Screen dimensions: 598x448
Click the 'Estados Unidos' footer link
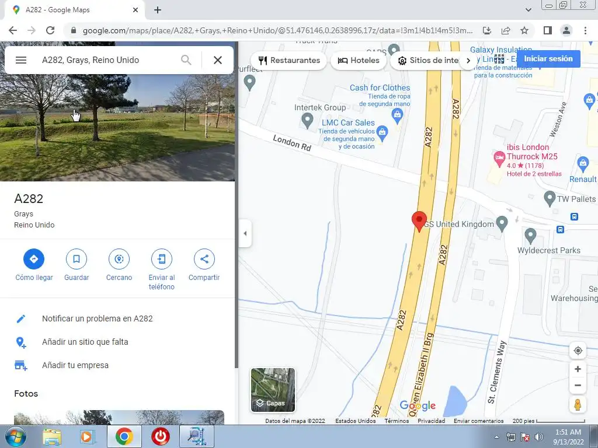click(x=356, y=421)
